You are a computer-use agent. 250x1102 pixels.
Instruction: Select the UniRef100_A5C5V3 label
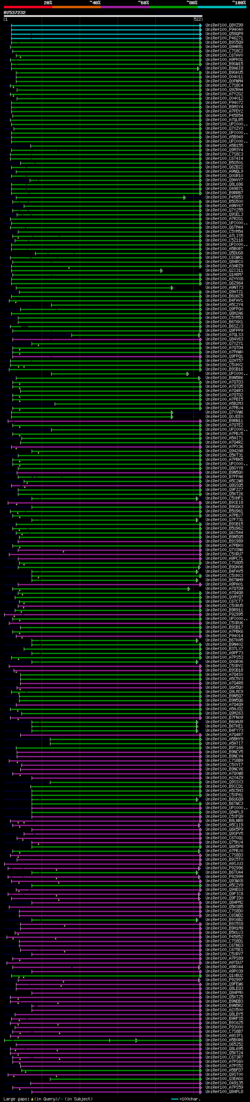pos(224,679)
